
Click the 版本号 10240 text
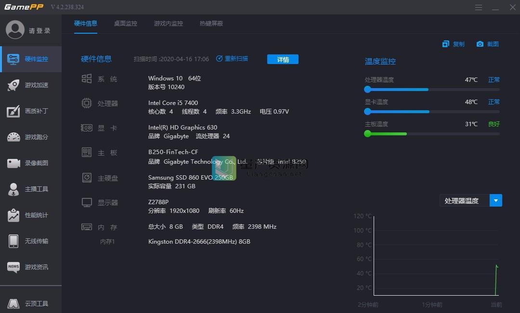[166, 87]
